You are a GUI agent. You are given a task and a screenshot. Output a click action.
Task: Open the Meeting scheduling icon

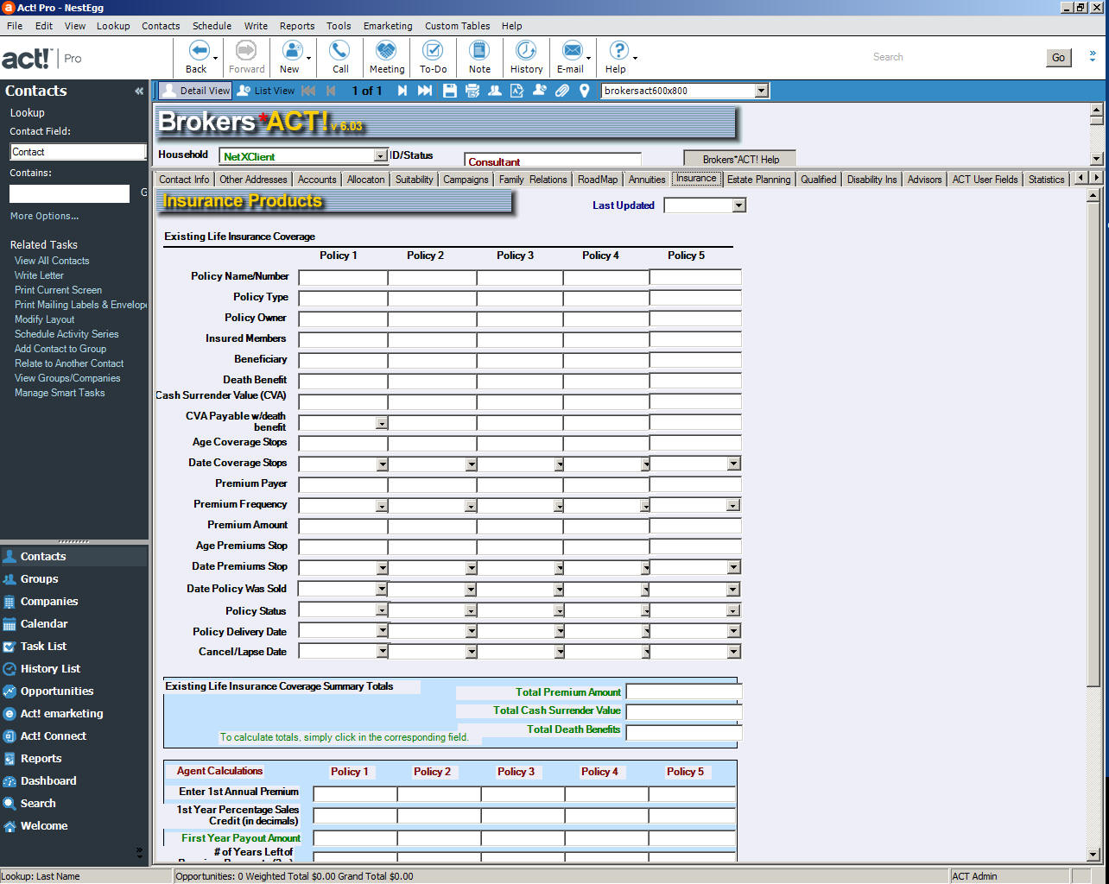[x=386, y=50]
